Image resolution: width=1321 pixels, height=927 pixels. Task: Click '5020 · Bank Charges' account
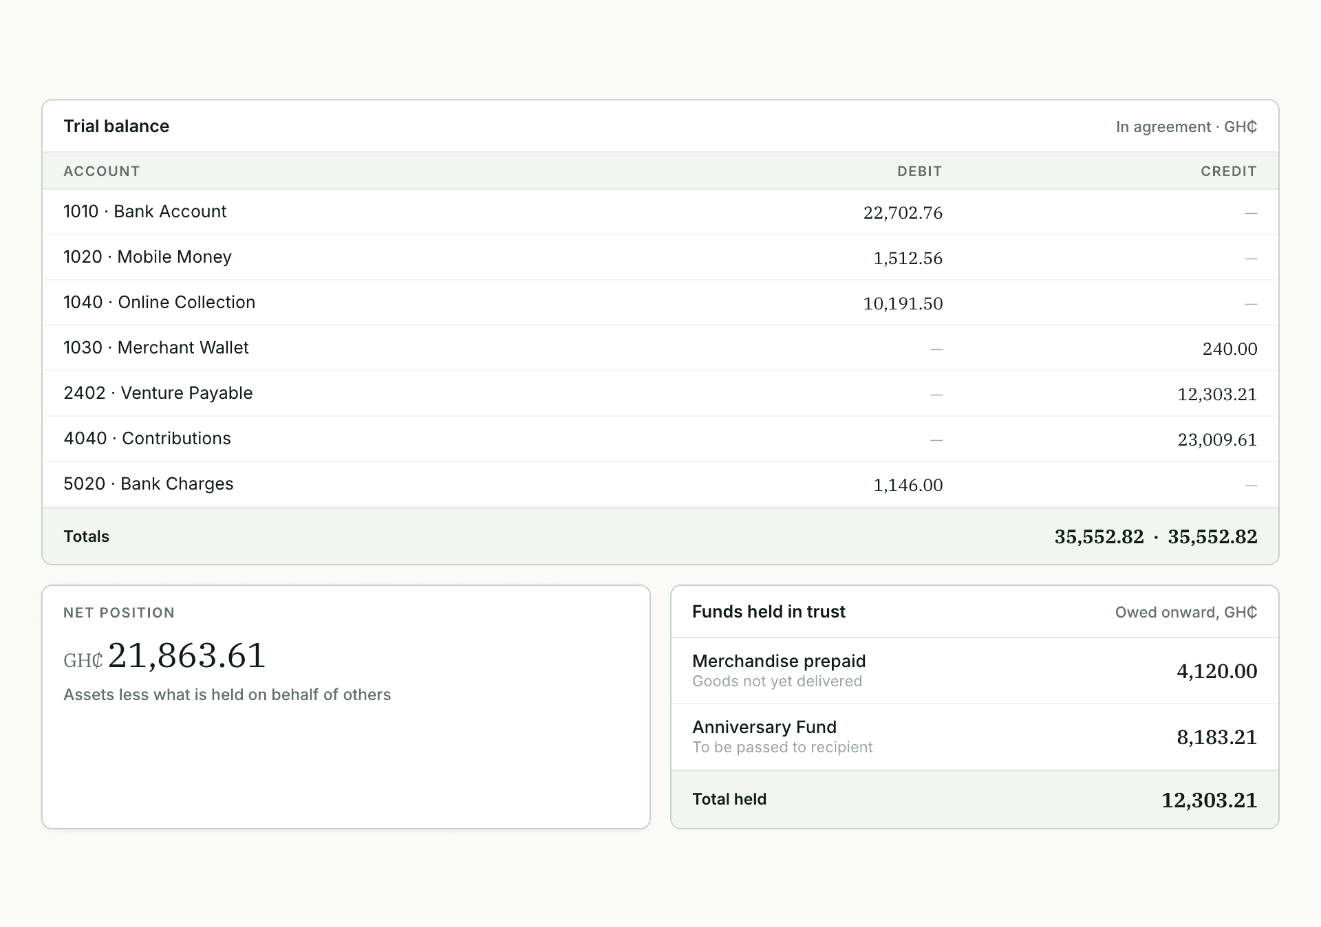coord(149,484)
